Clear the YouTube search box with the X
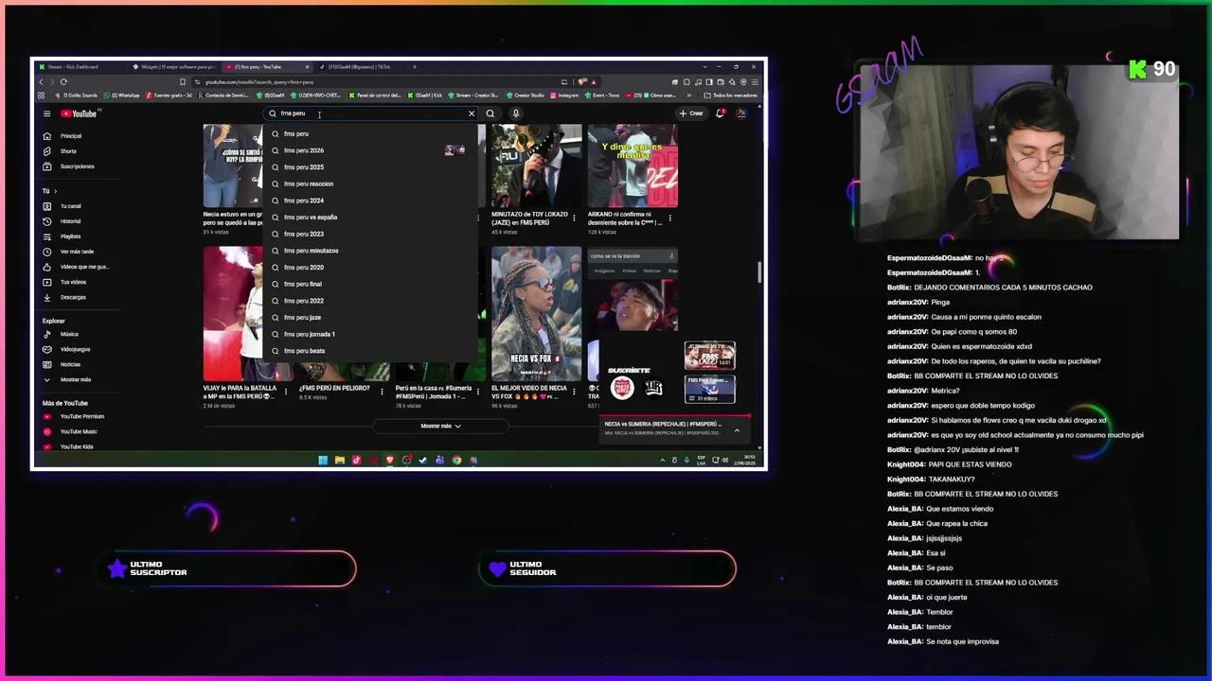The height and width of the screenshot is (681, 1212). pyautogui.click(x=472, y=113)
